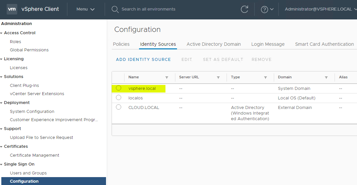
Task: Collapse the Access Control section
Action: pyautogui.click(x=2, y=33)
